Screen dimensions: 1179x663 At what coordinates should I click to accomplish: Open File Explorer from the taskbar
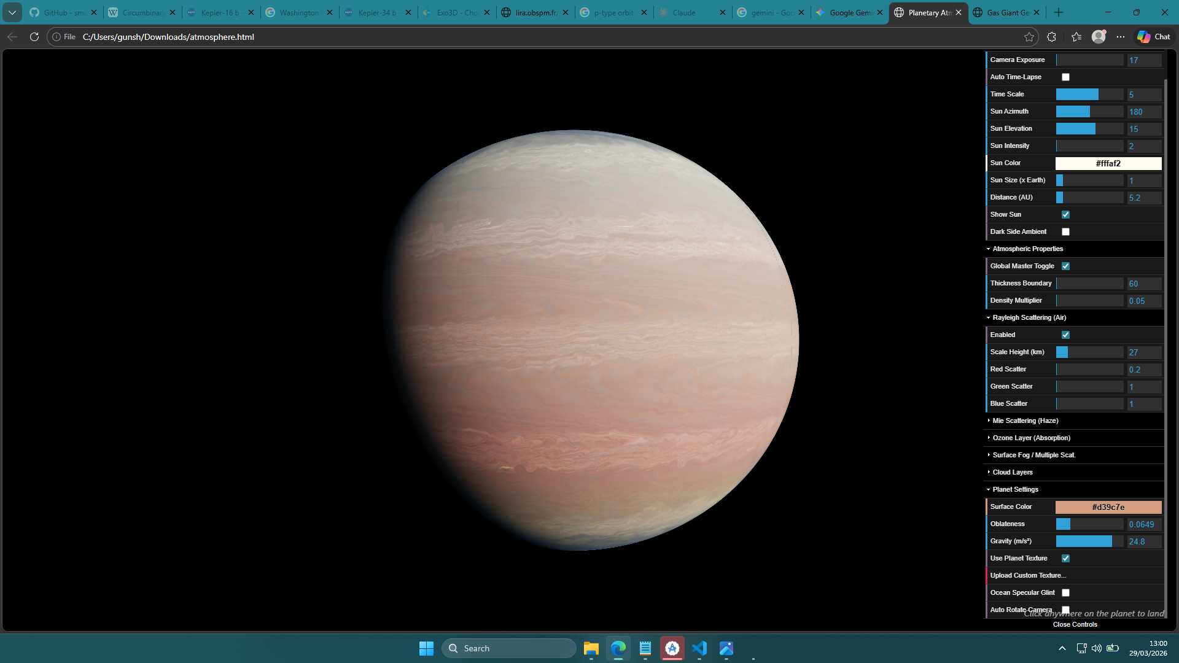pos(591,648)
